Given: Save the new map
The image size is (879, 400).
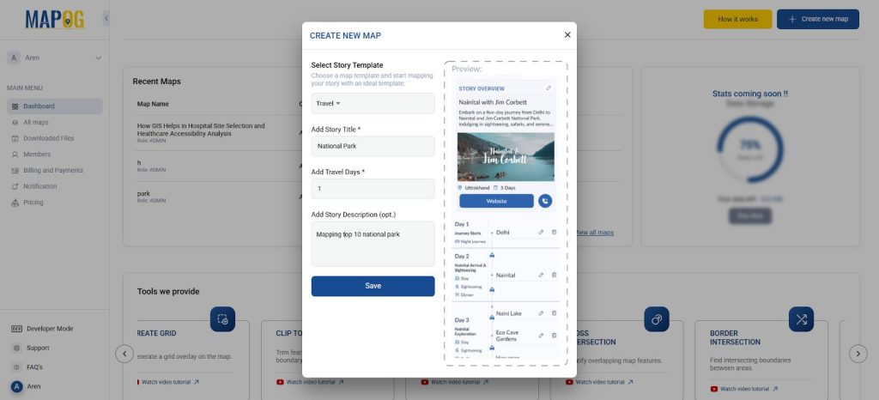Looking at the screenshot, I should click(x=373, y=286).
